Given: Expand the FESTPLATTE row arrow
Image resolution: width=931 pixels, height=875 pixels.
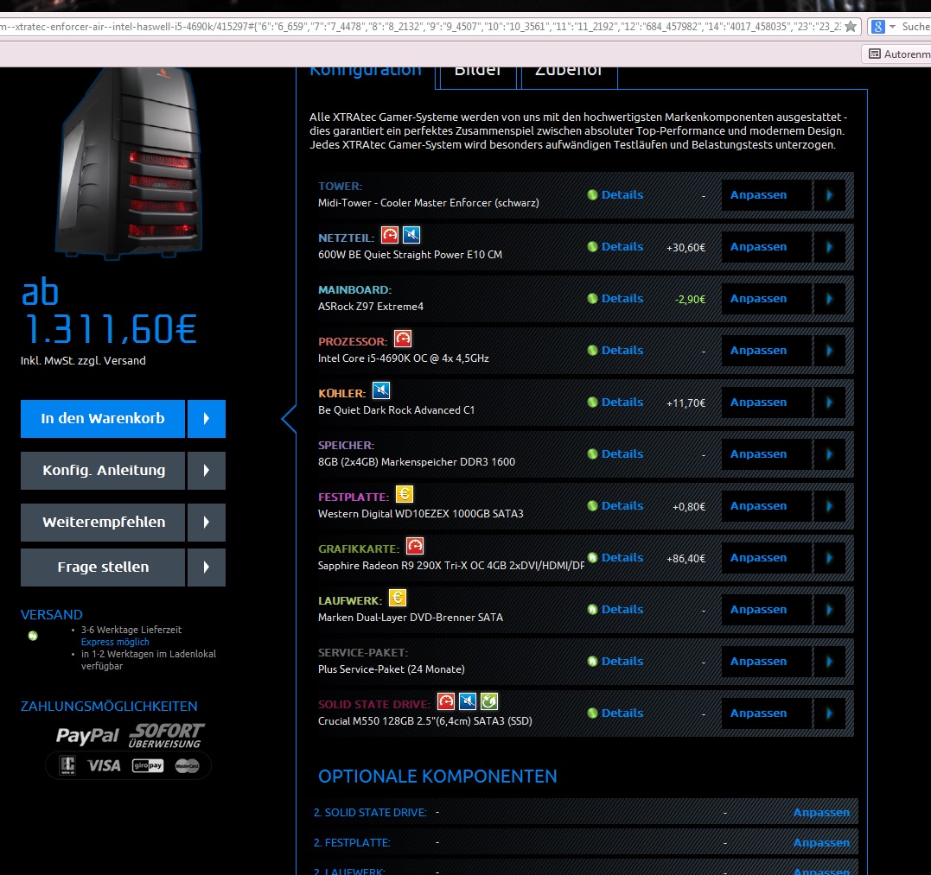Looking at the screenshot, I should (x=830, y=506).
